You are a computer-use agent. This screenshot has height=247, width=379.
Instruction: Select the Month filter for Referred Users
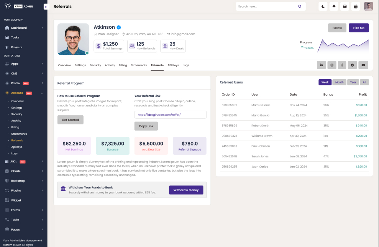pyautogui.click(x=340, y=82)
